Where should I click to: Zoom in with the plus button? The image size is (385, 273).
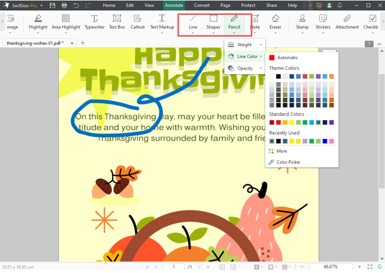point(360,267)
